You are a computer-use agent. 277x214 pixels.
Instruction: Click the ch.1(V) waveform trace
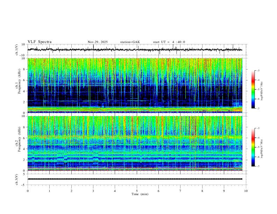135,50
